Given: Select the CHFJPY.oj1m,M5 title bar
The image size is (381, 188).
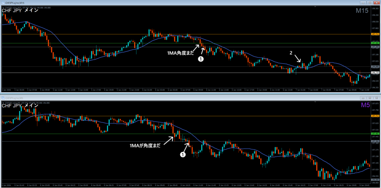Looking at the screenshot, I should (x=180, y=98).
